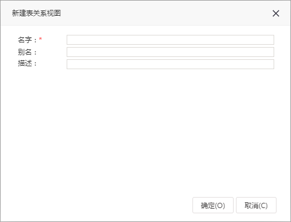The height and width of the screenshot is (222, 291).
Task: Click the 描述 label text
Action: (x=25, y=63)
